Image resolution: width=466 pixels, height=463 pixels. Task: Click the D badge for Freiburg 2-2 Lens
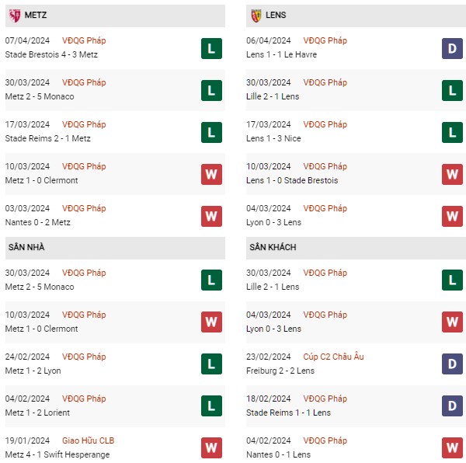click(x=452, y=364)
